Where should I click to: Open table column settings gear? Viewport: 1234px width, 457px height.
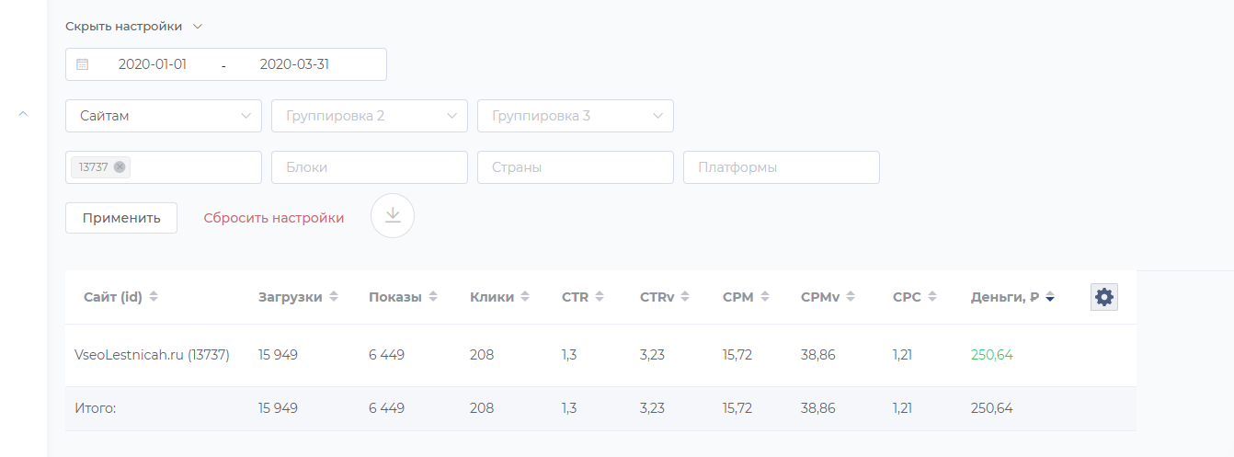pos(1104,297)
